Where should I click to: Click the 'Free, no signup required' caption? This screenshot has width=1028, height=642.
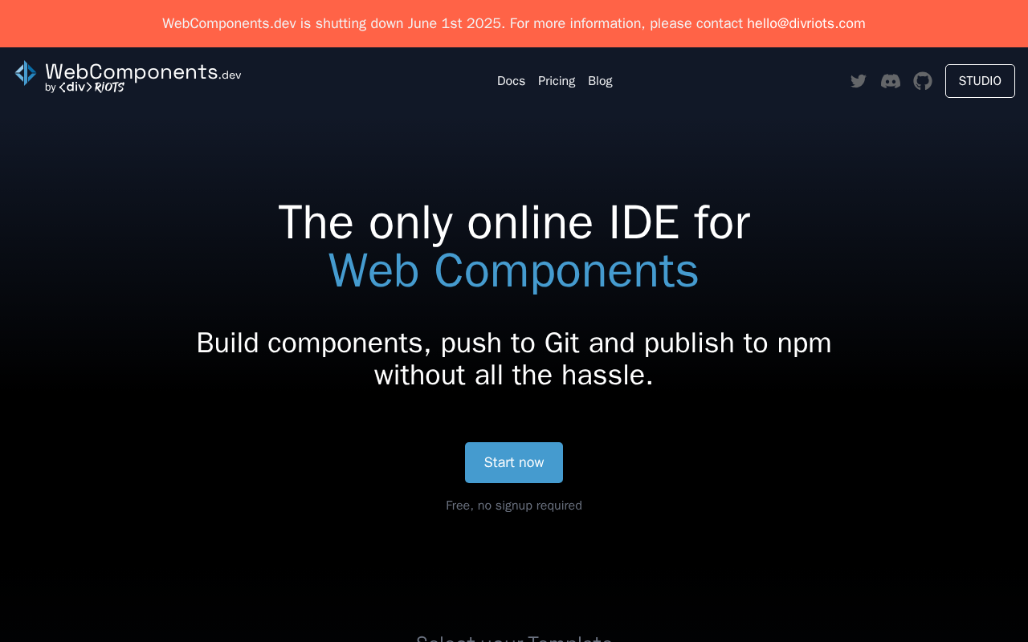(514, 506)
